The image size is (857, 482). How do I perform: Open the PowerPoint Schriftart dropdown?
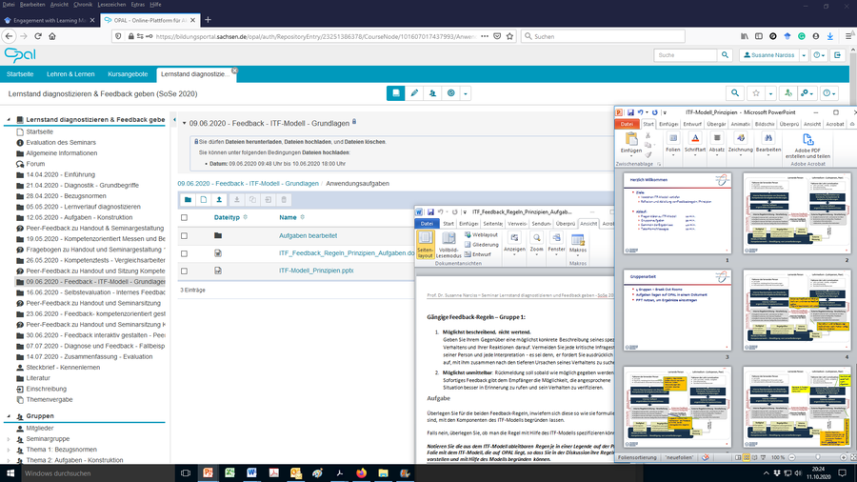pos(695,143)
